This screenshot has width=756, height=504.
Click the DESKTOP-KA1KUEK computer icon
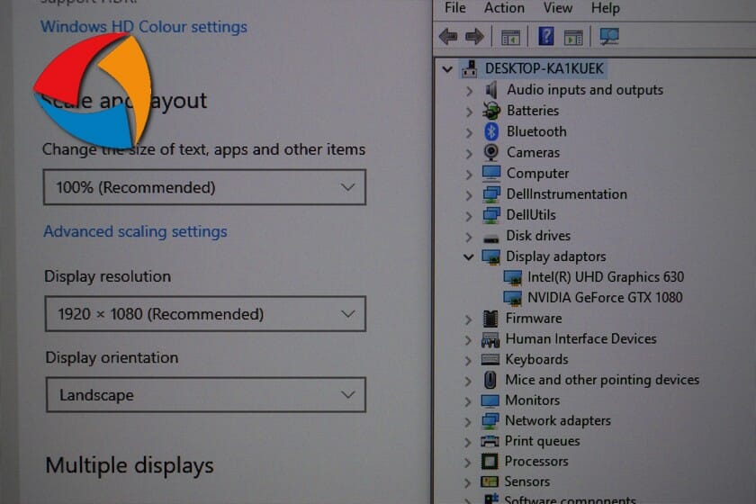pos(470,69)
